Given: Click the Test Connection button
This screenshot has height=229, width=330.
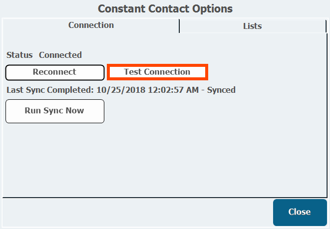Looking at the screenshot, I should 157,72.
